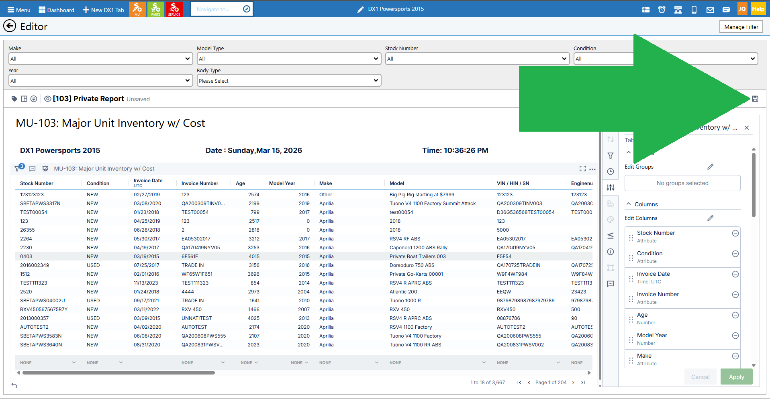
Task: Click the Apply button
Action: 737,377
